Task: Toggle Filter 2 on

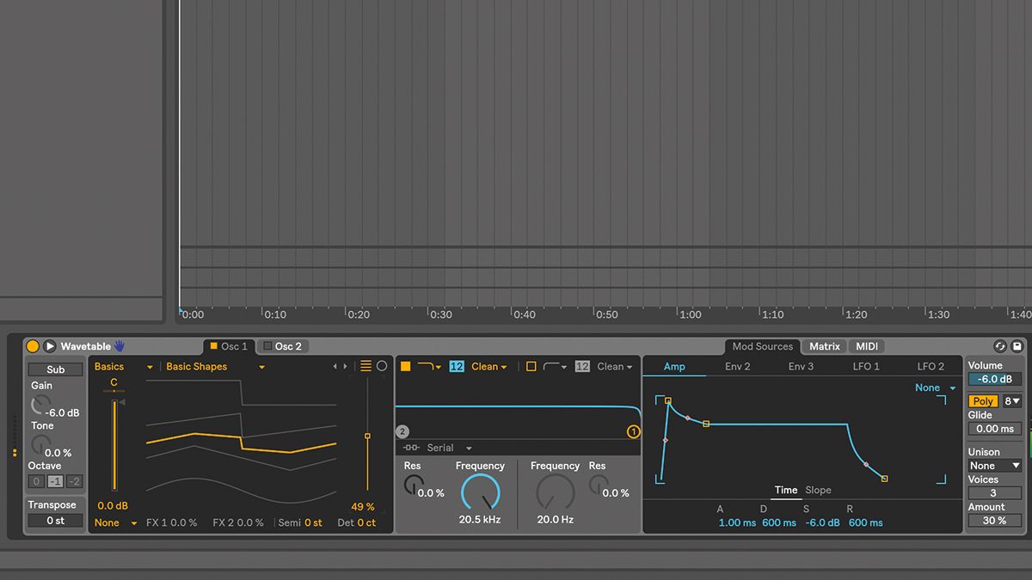Action: coord(531,366)
